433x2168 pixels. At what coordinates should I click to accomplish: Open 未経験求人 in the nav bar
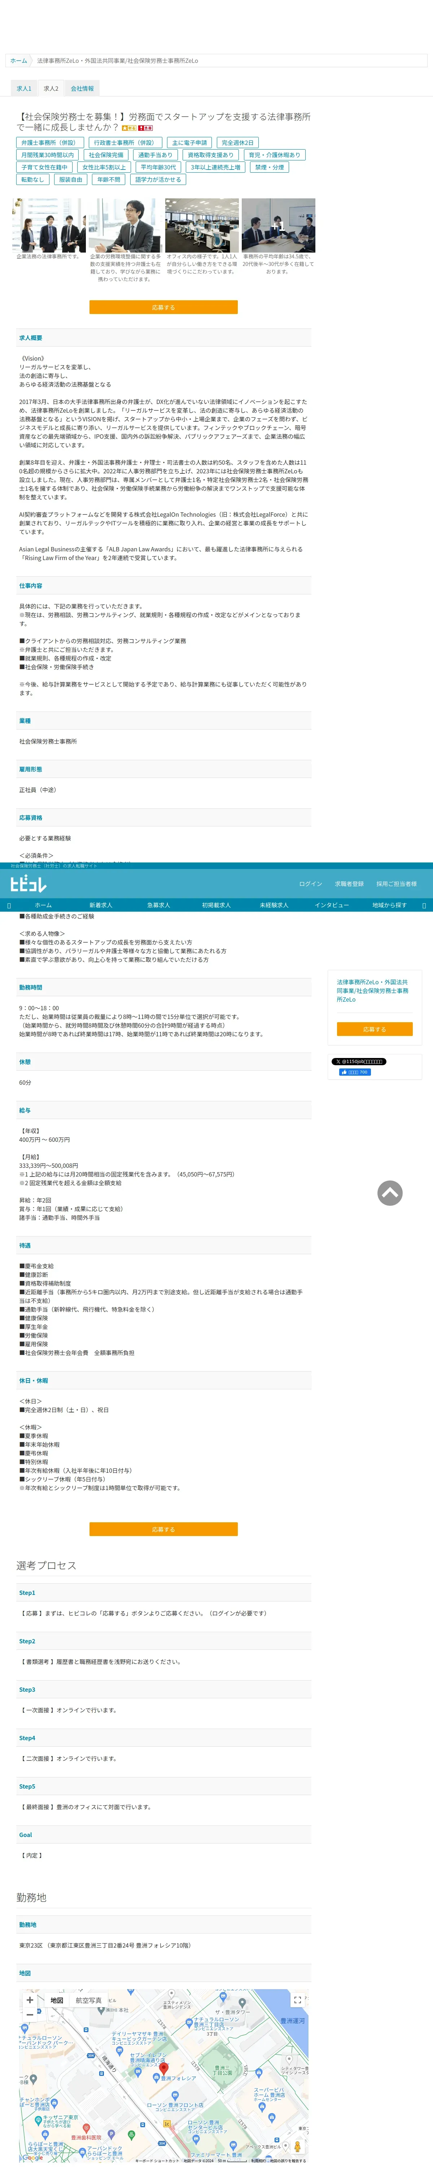point(274,905)
